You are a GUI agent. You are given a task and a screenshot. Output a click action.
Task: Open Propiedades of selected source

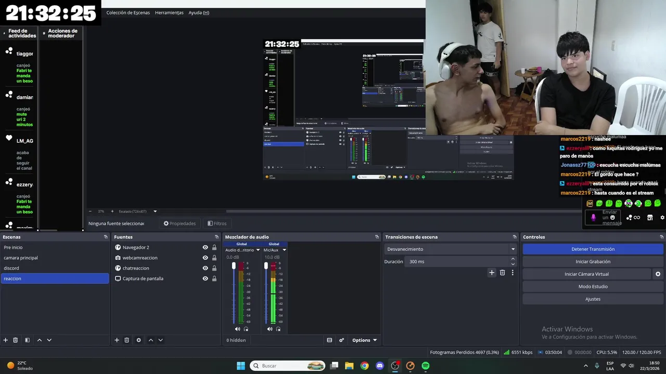[180, 223]
